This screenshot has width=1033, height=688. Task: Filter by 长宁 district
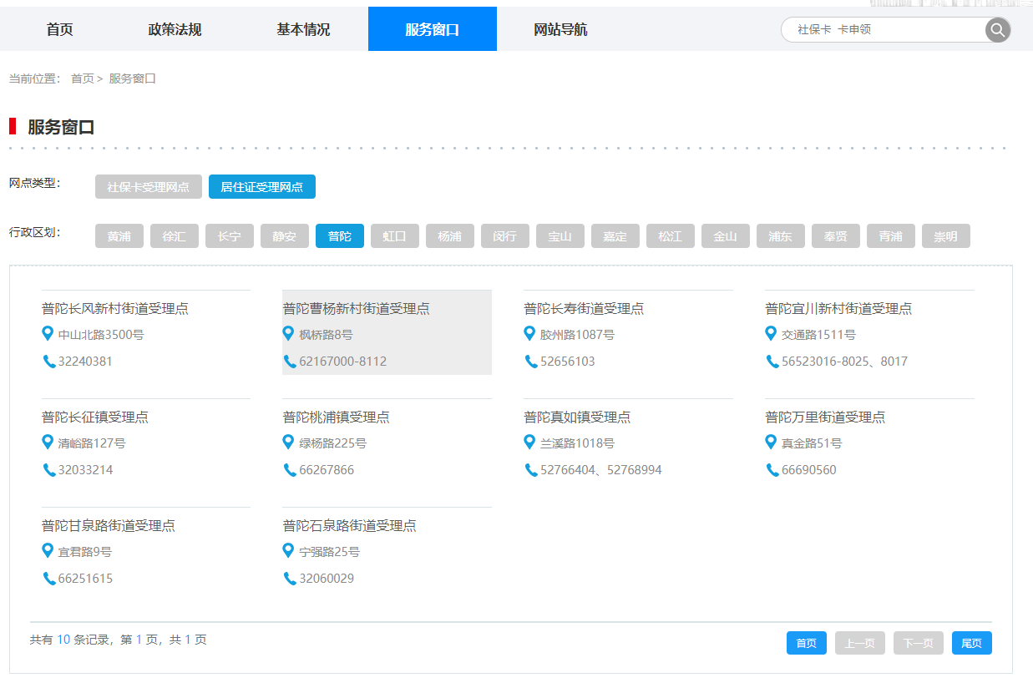pos(230,236)
